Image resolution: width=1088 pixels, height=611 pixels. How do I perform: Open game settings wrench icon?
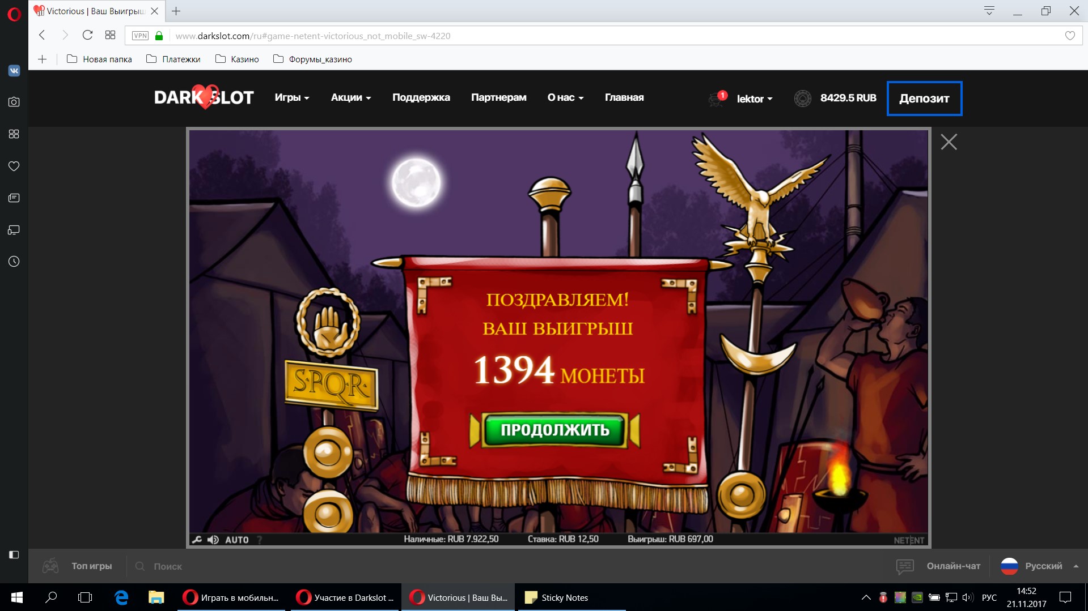click(x=197, y=540)
